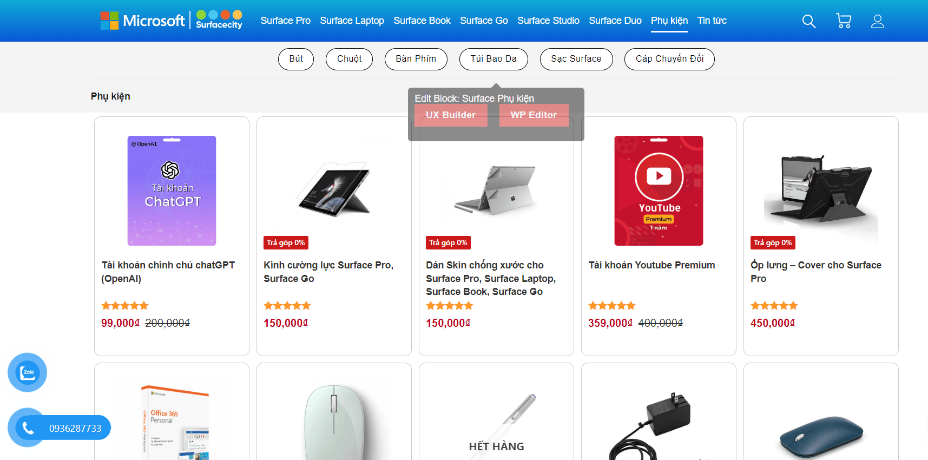This screenshot has width=928, height=460.
Task: Open the YouTube Premium product thumbnail
Action: pyautogui.click(x=659, y=190)
